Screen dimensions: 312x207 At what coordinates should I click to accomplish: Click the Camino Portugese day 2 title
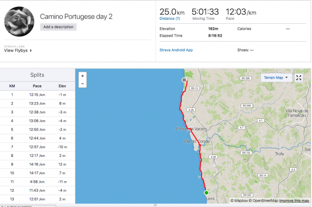click(76, 16)
